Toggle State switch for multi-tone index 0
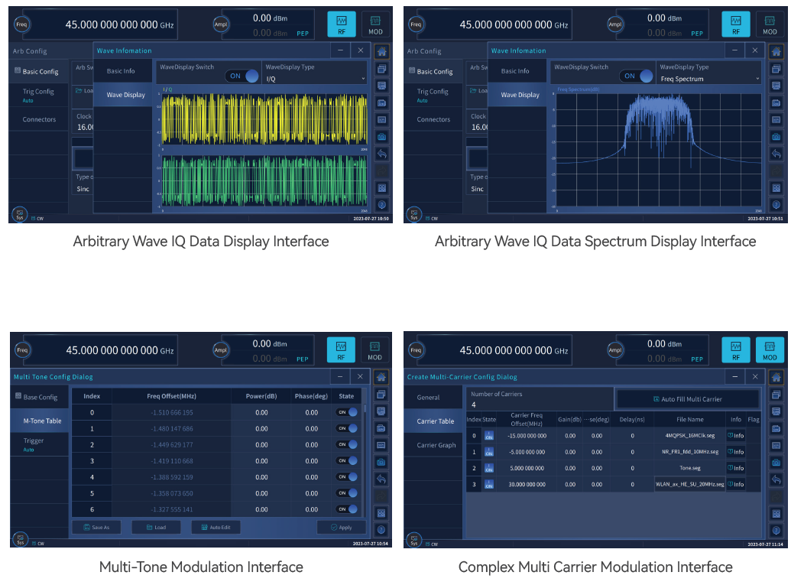804x585 pixels. pos(347,412)
